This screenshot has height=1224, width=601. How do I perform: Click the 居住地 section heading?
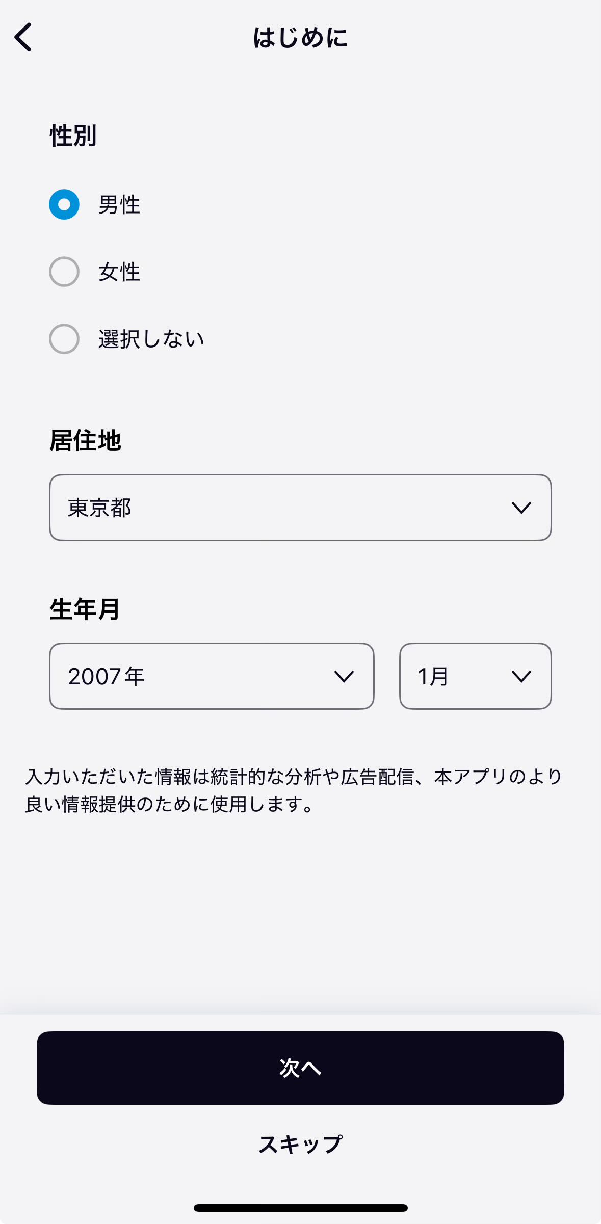[85, 441]
